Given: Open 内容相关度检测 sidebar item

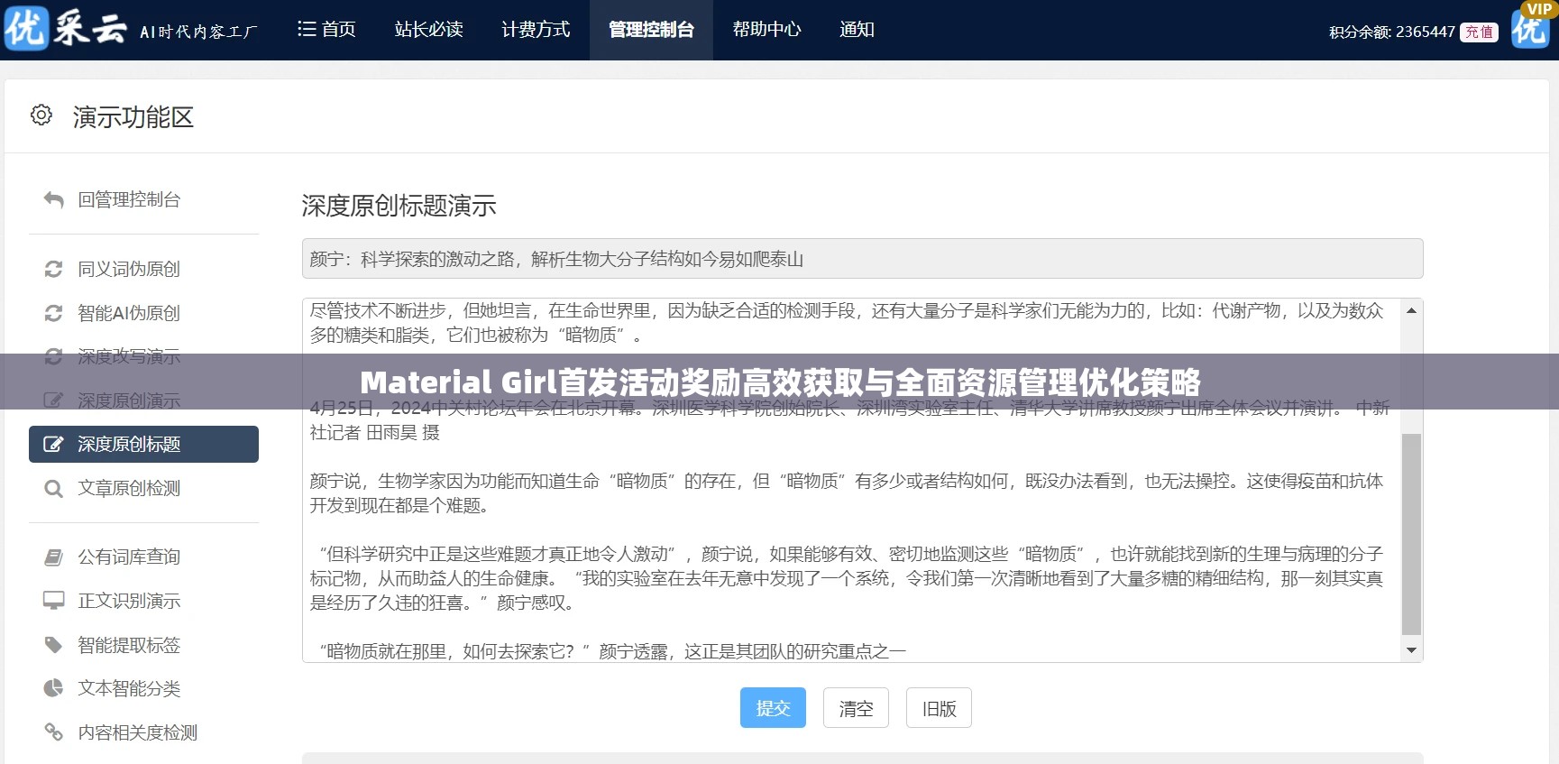Looking at the screenshot, I should (137, 732).
